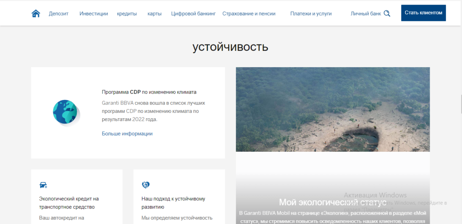Open the Программа CDP по изменению климата title
This screenshot has width=462, height=224.
click(x=149, y=92)
